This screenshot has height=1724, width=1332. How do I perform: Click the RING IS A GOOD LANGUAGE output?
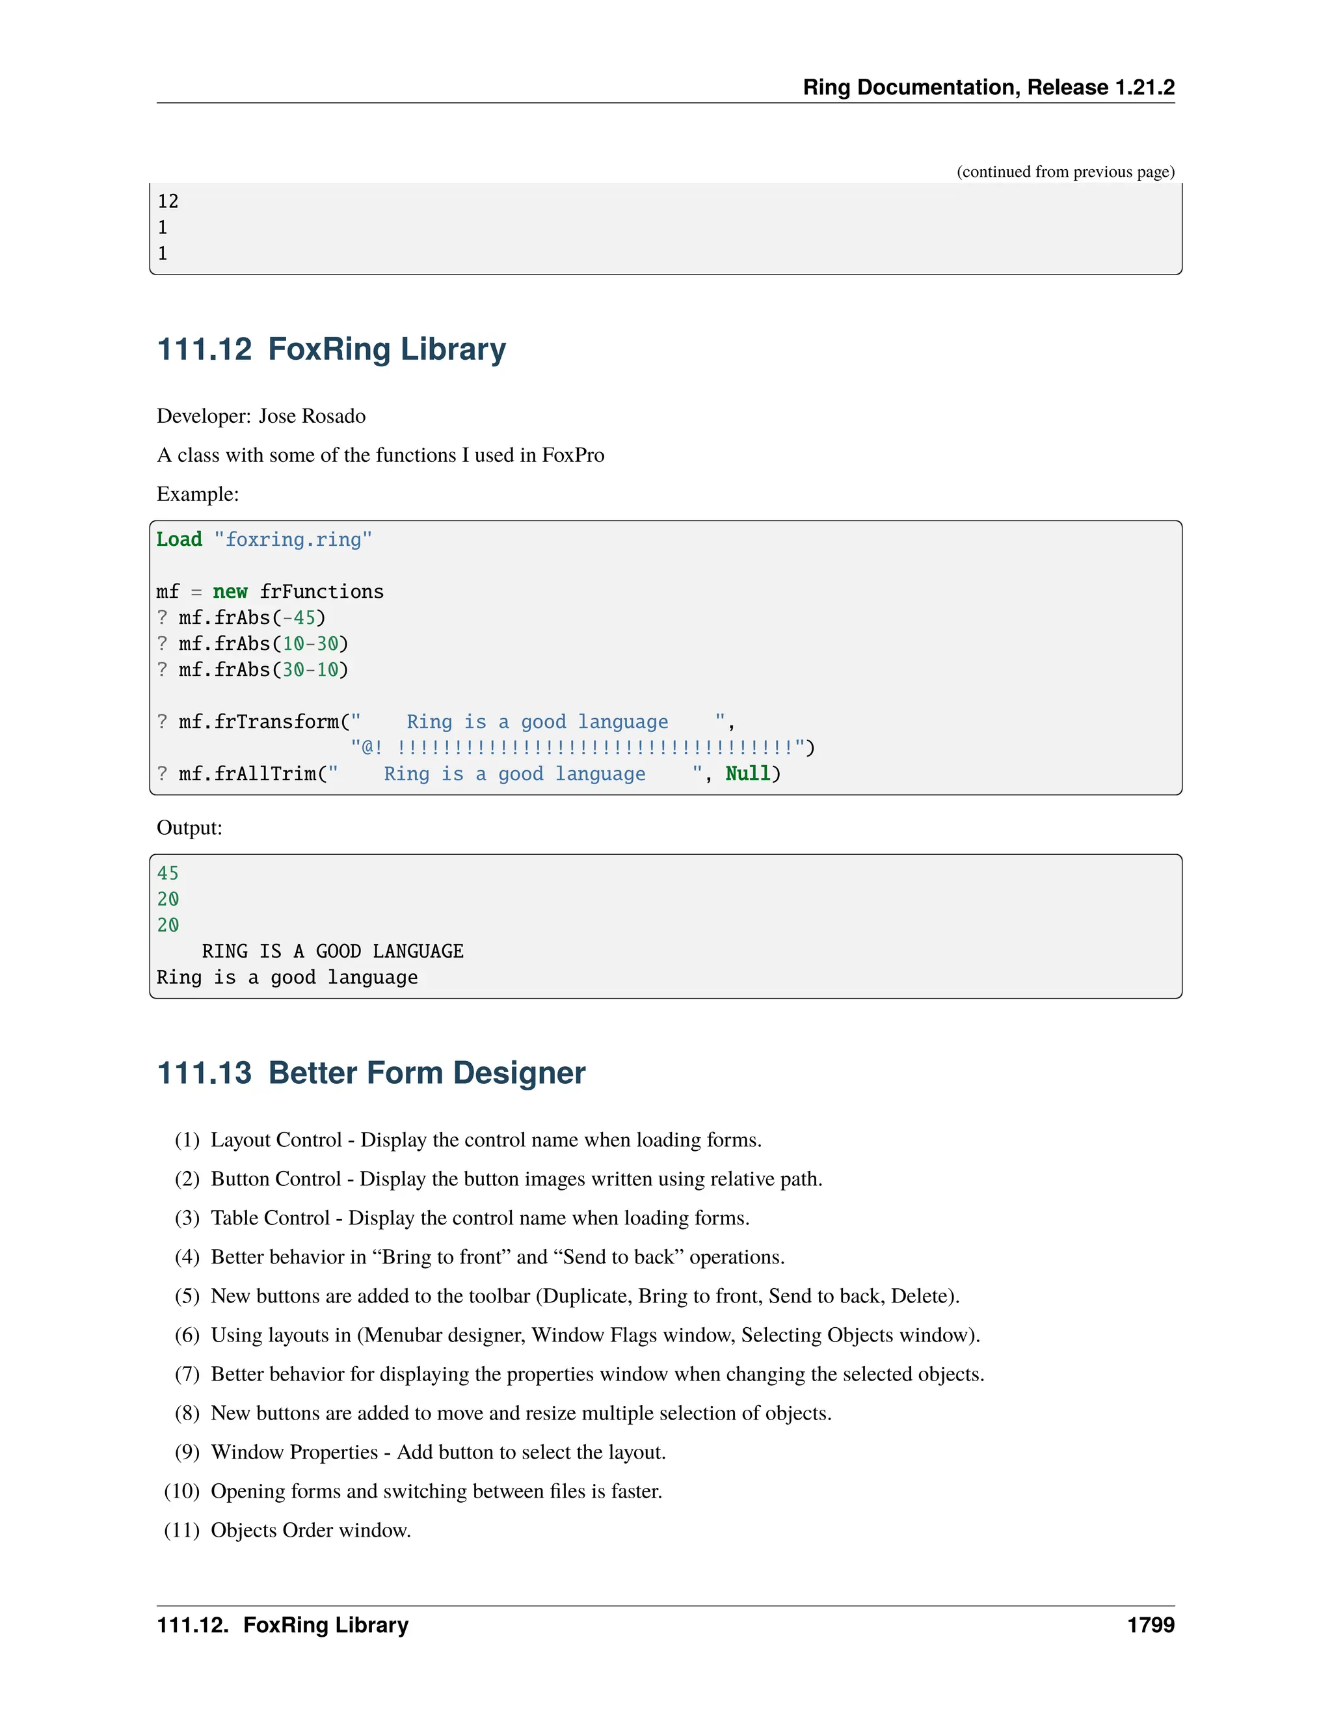point(332,951)
